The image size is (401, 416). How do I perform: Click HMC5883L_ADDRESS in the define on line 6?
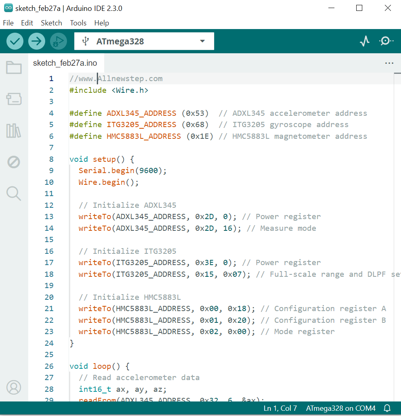144,136
